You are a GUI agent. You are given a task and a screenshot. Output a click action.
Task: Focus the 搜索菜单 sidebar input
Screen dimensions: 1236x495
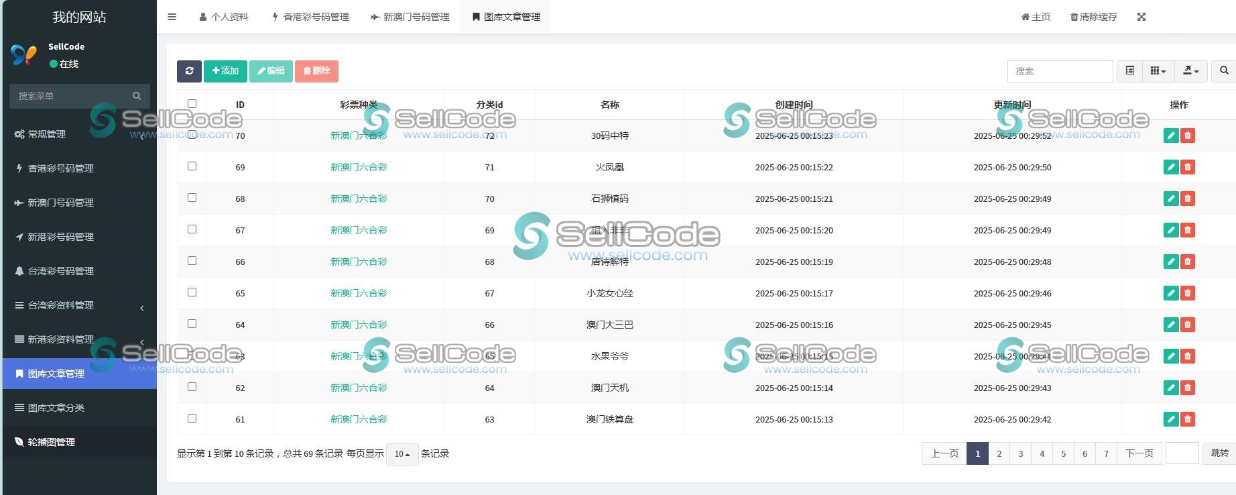click(70, 96)
